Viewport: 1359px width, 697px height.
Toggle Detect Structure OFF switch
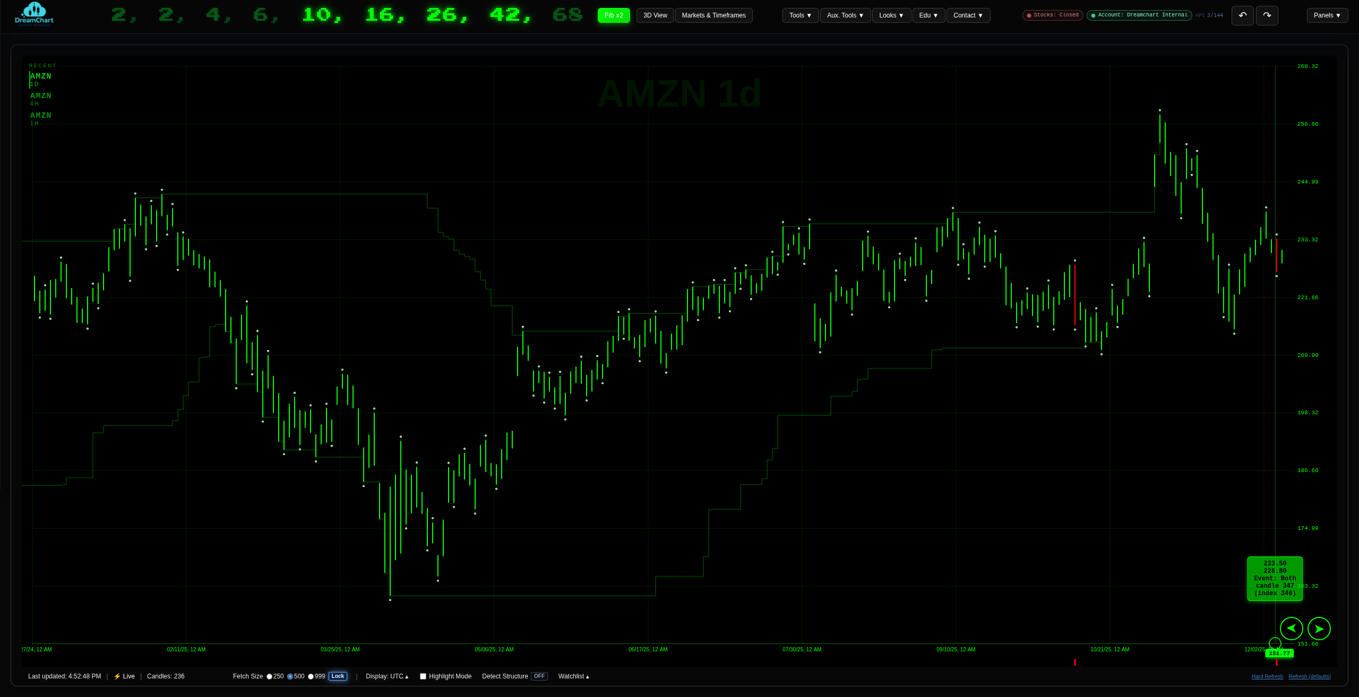click(539, 676)
